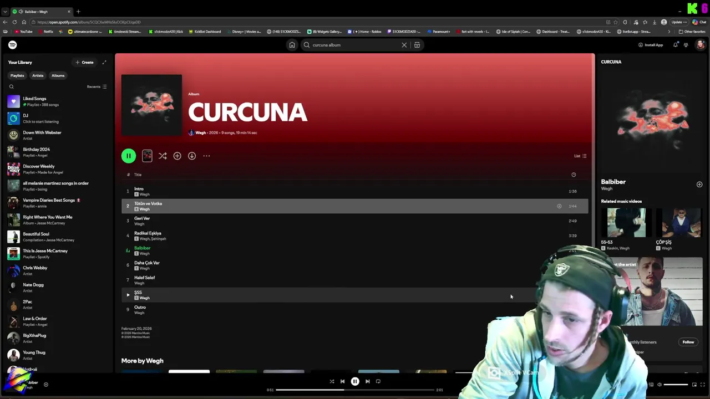
Task: Sort tracks by the duration clock icon
Action: [x=574, y=175]
